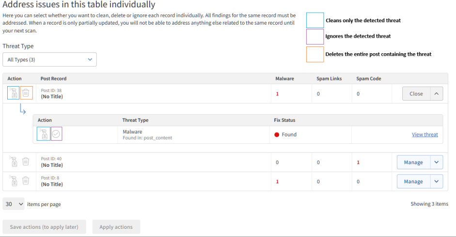Click the Apply actions button
456x237 pixels.
tap(116, 227)
